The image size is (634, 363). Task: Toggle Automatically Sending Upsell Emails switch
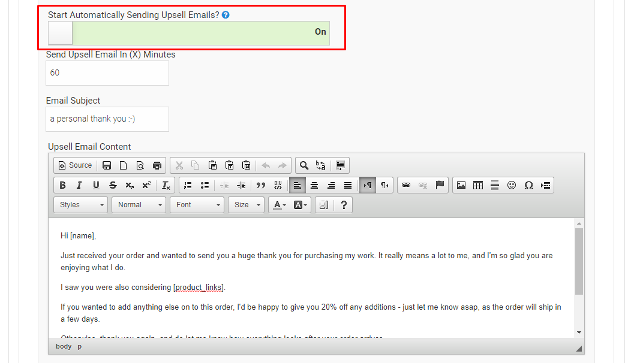[x=189, y=33]
